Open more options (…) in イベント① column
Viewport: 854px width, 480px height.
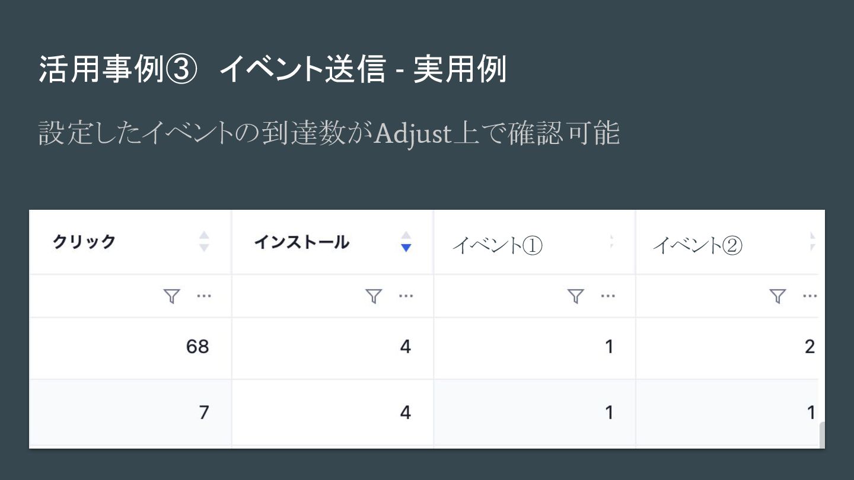(x=608, y=296)
